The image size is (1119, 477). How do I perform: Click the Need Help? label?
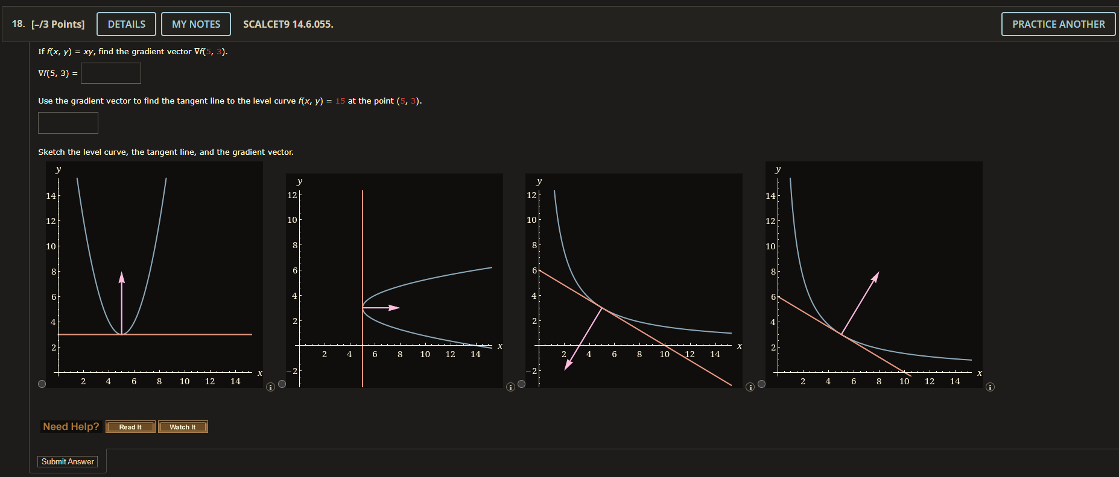71,426
